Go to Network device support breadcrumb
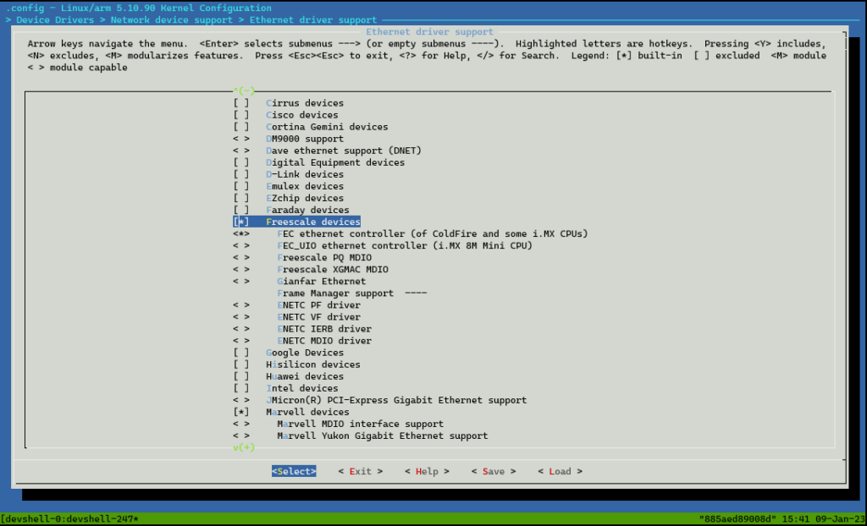This screenshot has width=867, height=526. [x=171, y=20]
